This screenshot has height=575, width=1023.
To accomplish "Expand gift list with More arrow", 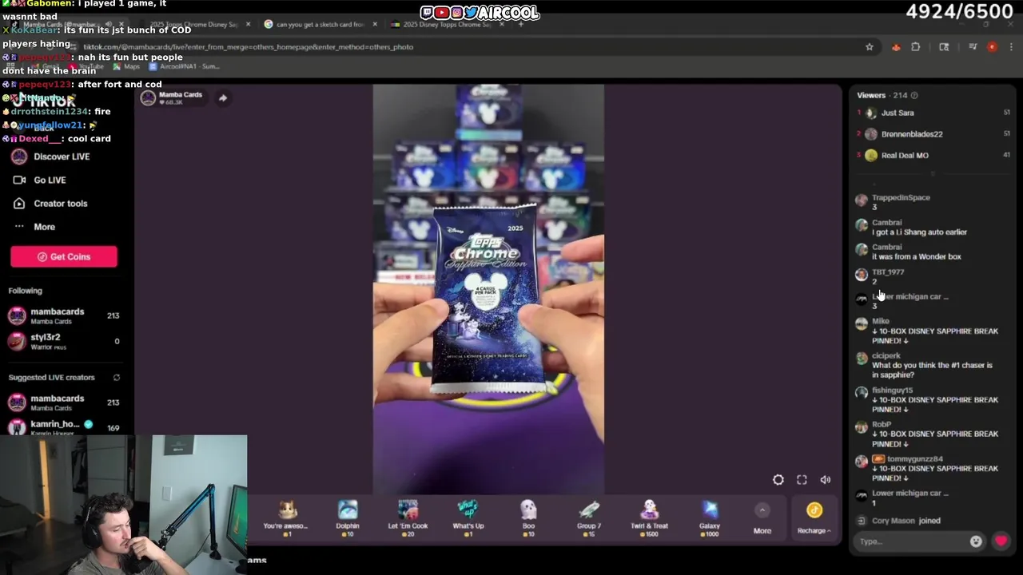I will [762, 517].
